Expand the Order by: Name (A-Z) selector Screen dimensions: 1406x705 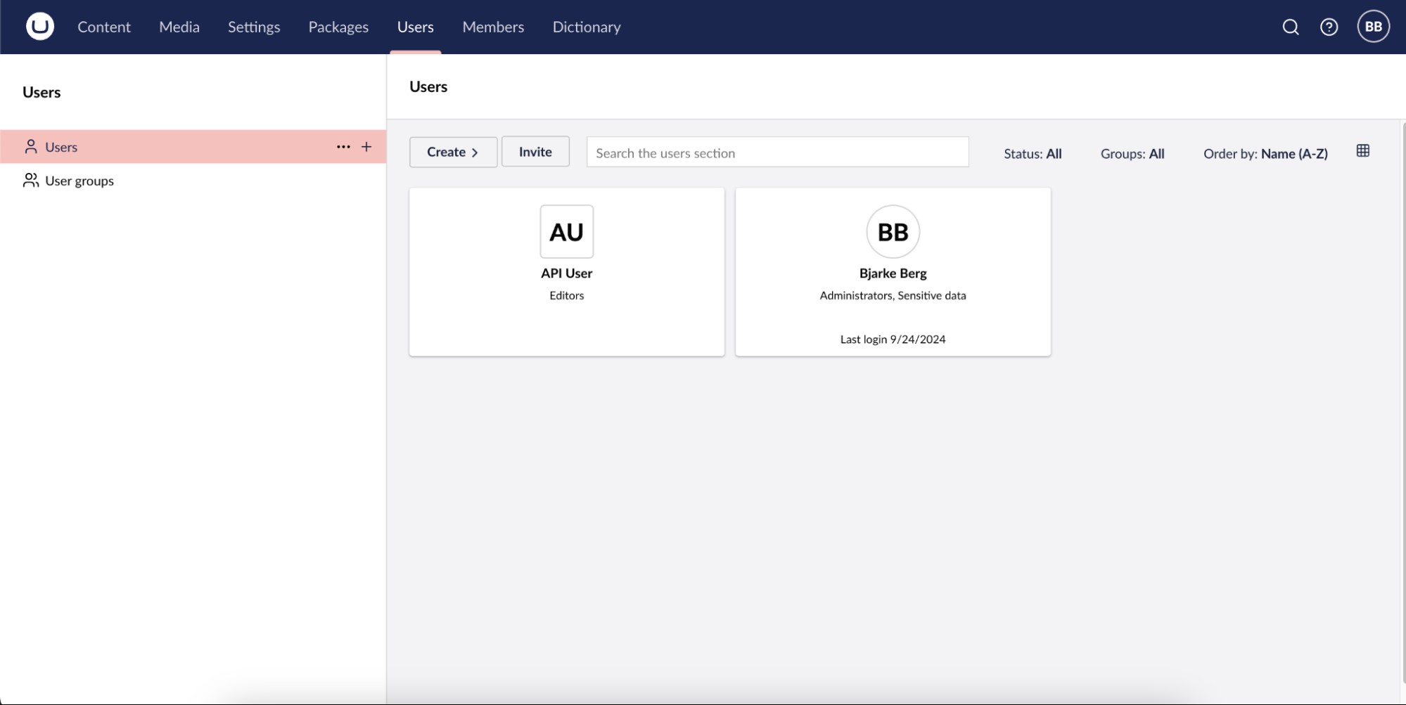coord(1265,153)
